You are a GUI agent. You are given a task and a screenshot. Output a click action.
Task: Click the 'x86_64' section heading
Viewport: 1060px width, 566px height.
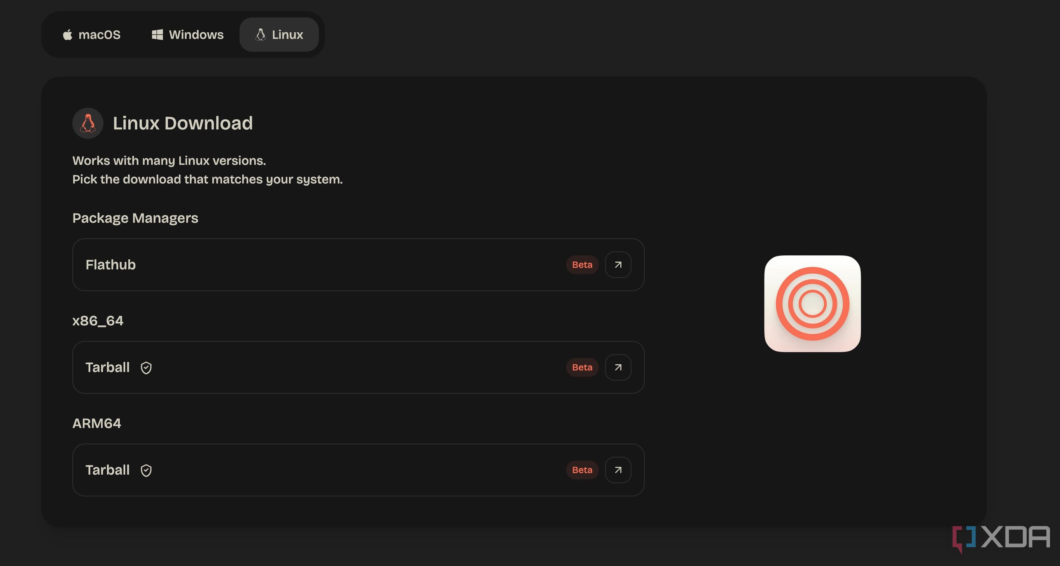pyautogui.click(x=98, y=321)
